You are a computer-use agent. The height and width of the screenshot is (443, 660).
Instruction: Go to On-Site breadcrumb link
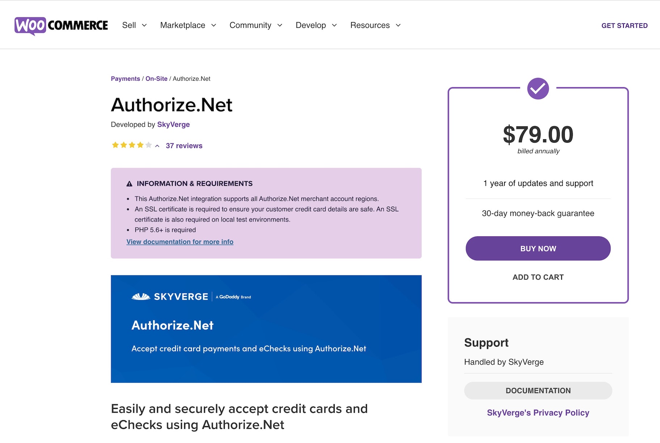click(x=156, y=79)
